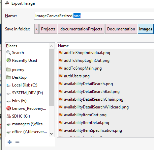The width and height of the screenshot is (154, 150).
Task: Open Desktop in Places
Action: tap(19, 77)
